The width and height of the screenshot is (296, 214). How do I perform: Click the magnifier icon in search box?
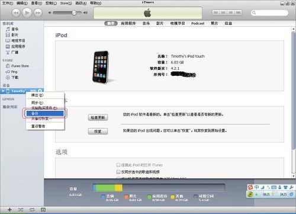coord(254,13)
